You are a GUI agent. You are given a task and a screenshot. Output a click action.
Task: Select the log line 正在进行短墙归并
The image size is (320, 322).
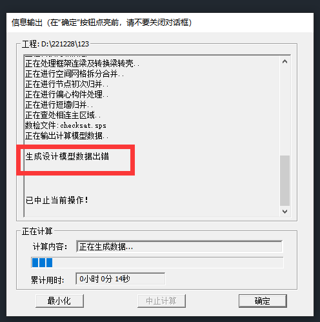59,105
